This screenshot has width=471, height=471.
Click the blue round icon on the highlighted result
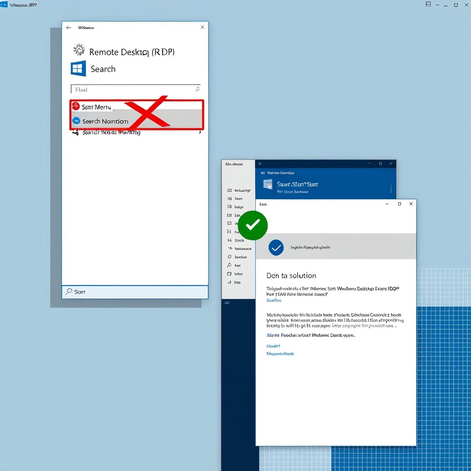(x=76, y=121)
